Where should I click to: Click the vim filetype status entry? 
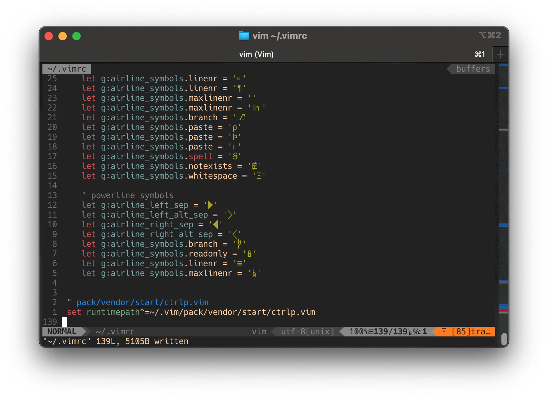259,332
